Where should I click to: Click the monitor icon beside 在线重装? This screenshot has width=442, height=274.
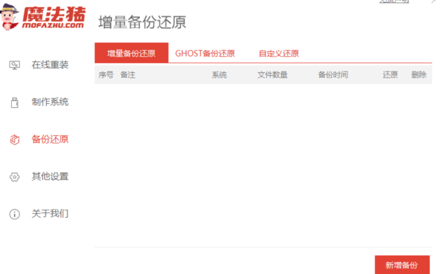coord(14,65)
